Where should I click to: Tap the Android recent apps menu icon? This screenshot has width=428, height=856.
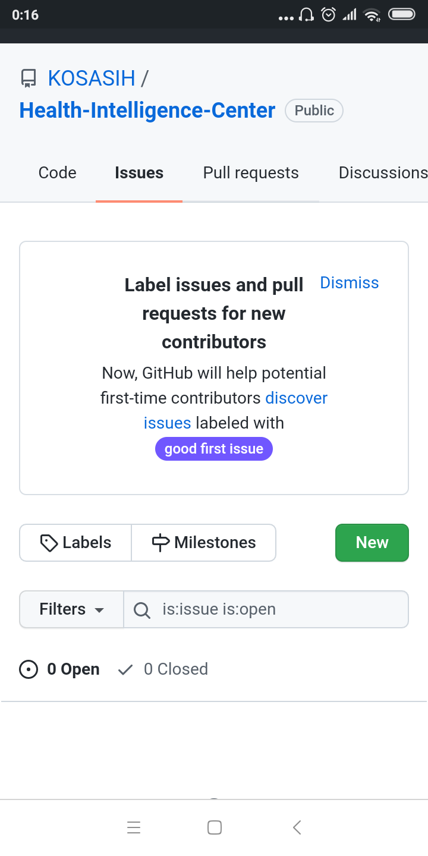(134, 827)
